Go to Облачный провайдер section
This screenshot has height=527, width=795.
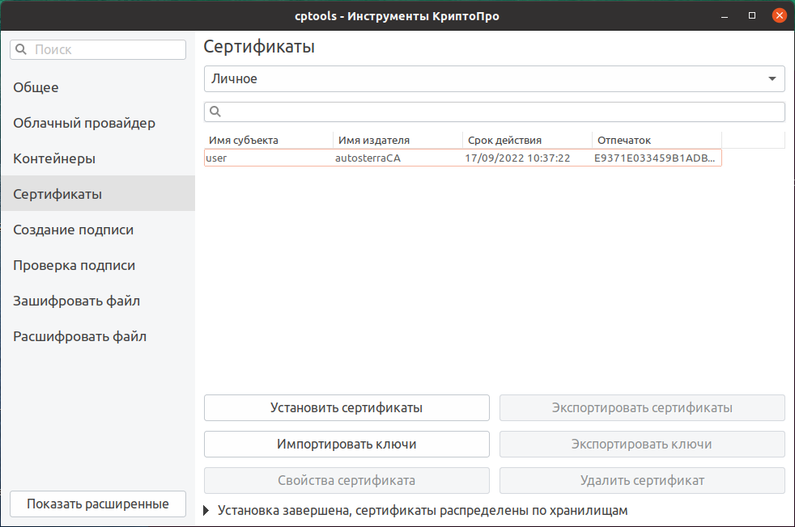click(98, 123)
